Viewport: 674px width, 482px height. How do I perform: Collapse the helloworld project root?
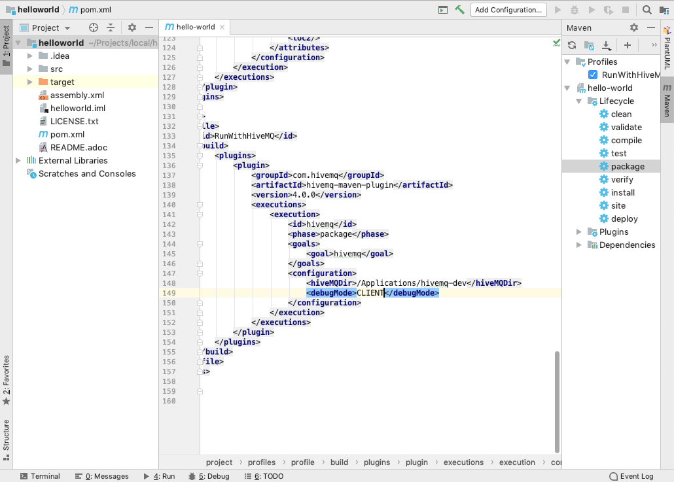click(18, 43)
